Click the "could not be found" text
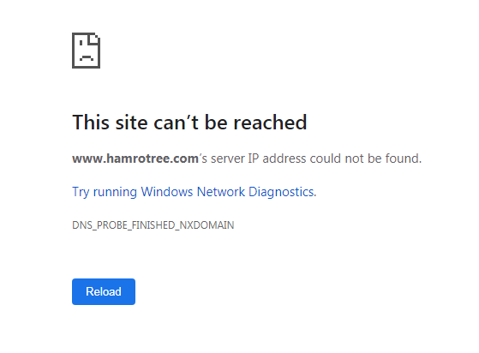 point(366,159)
